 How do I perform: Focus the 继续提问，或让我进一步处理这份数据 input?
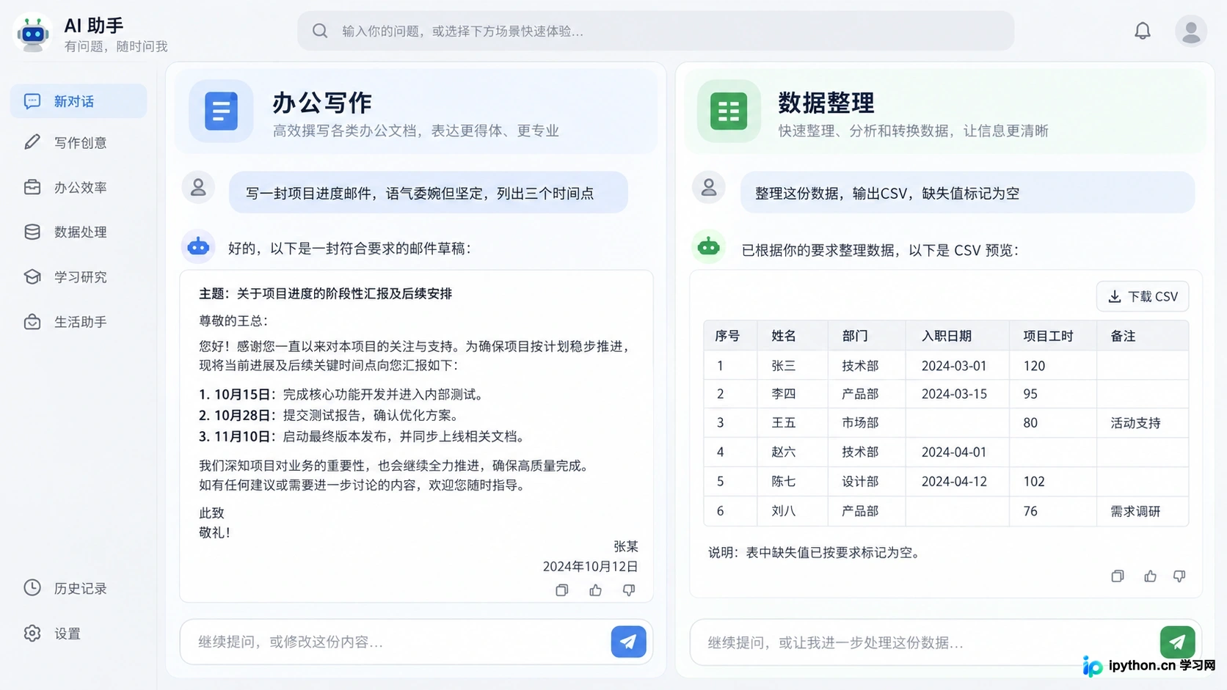[x=945, y=642]
